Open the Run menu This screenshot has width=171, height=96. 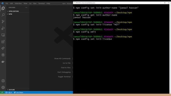coord(35,3)
